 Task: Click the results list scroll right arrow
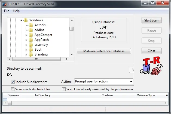[166, 103]
